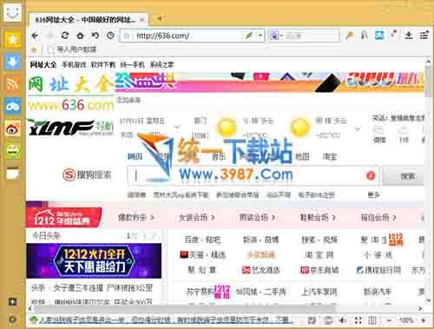This screenshot has height=329, width=434.
Task: Open history with the clock icon
Action: click(x=110, y=36)
